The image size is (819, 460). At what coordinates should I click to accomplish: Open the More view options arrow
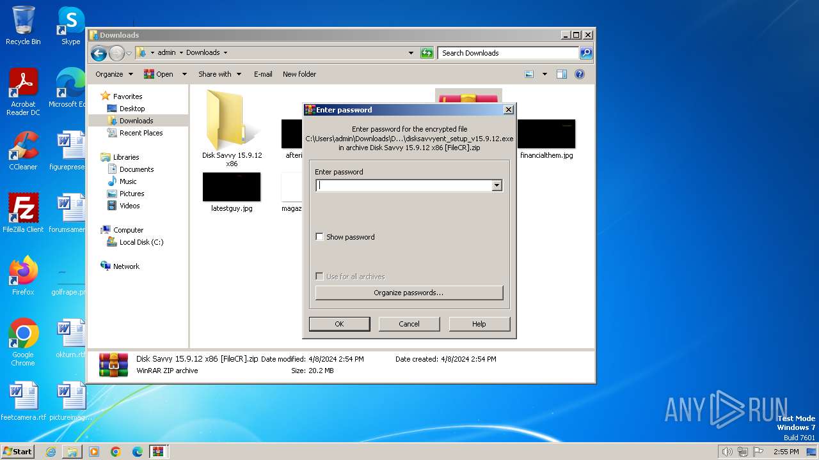[x=545, y=74]
